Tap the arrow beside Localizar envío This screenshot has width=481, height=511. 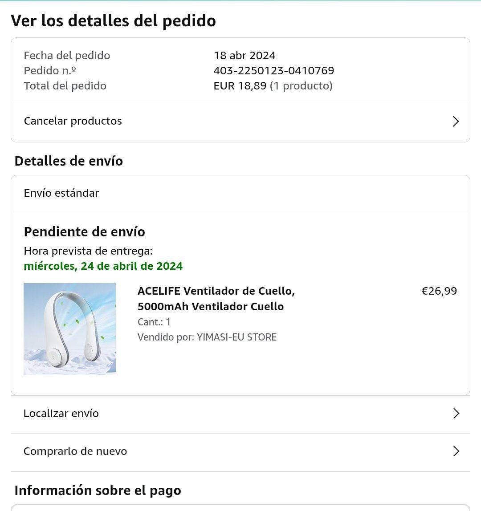(x=456, y=413)
